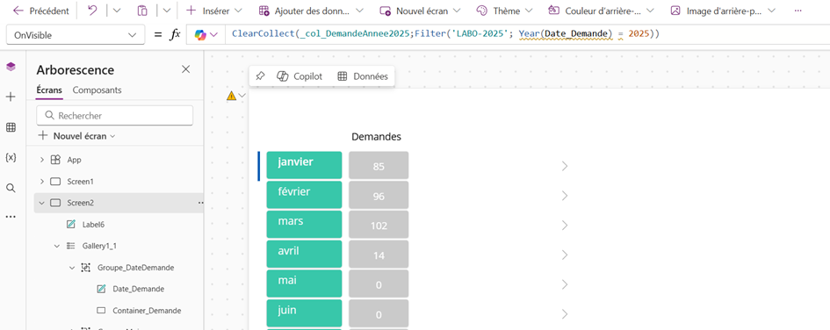Screen dimensions: 830x330
Task: Expand the Screen1 tree node
Action: [42, 182]
